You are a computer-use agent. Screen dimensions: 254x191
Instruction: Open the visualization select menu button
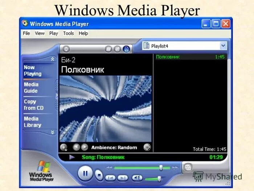(x=64, y=147)
